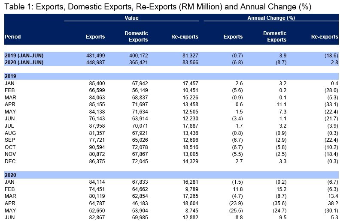Select the "2019" section header row
Image resolution: width=340 pixels, height=221 pixels.
click(11, 76)
